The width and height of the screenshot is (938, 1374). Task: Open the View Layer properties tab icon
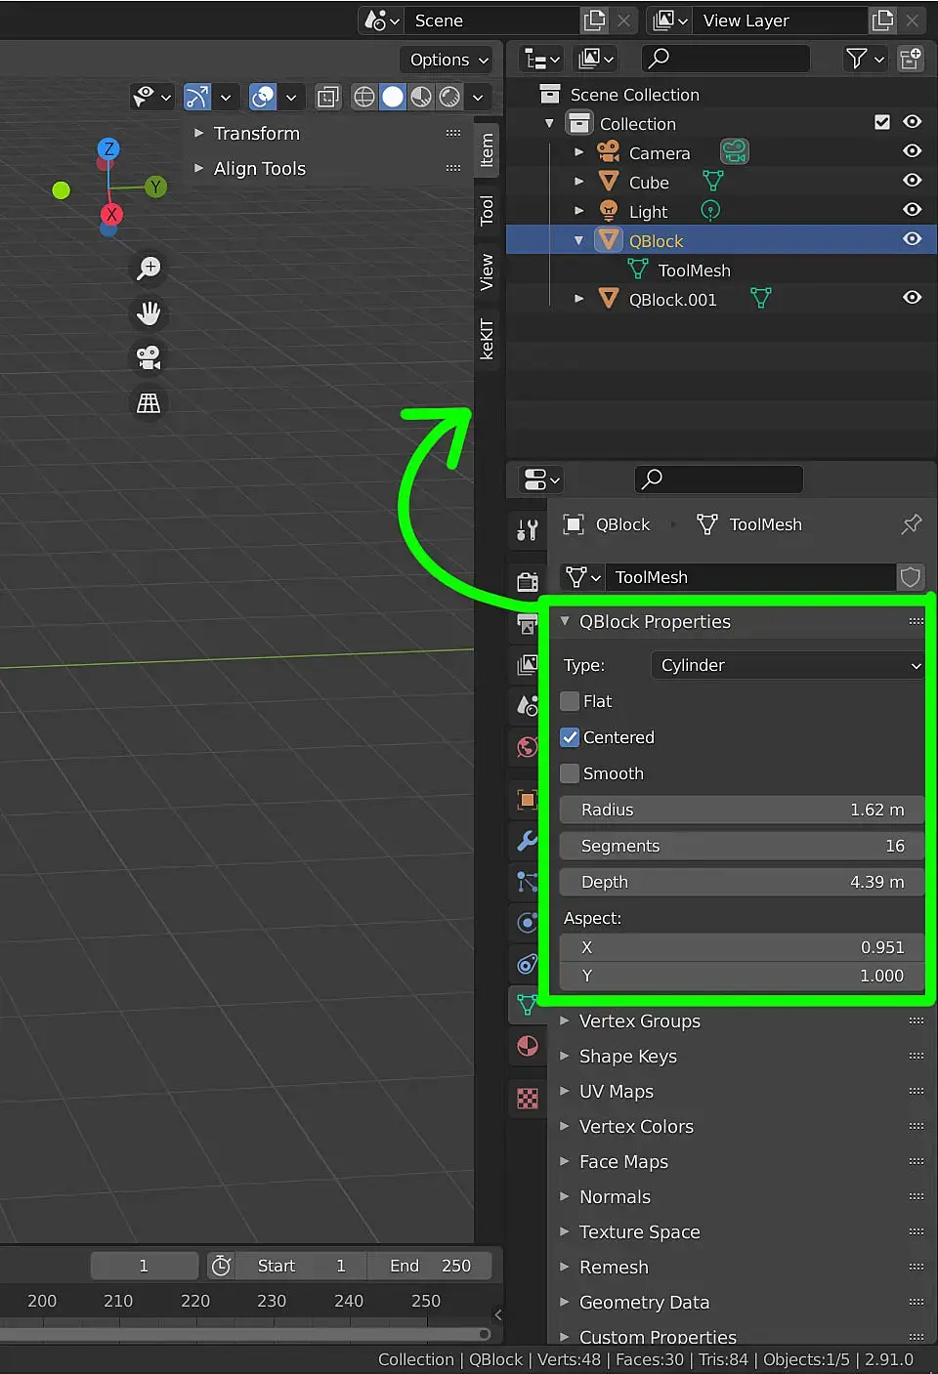(x=528, y=665)
